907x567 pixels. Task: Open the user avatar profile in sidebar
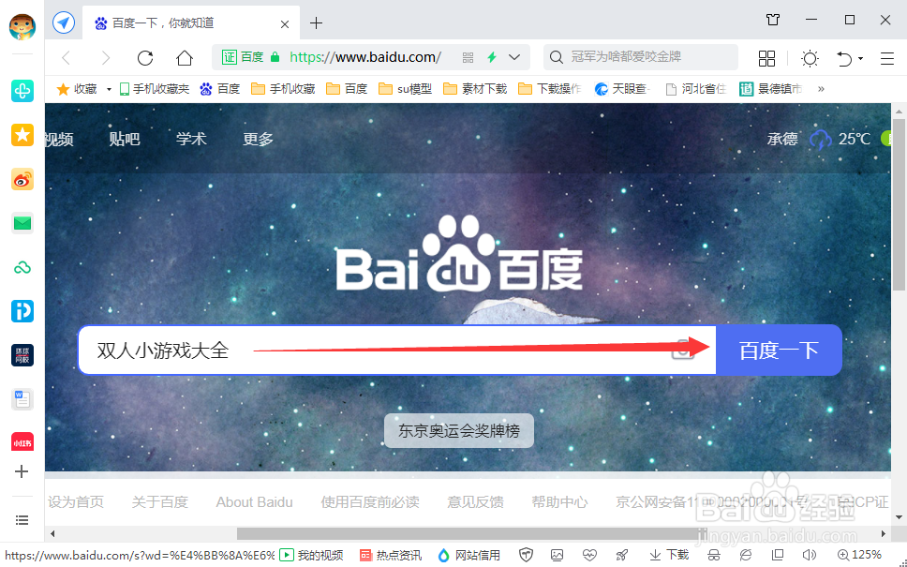click(x=22, y=26)
